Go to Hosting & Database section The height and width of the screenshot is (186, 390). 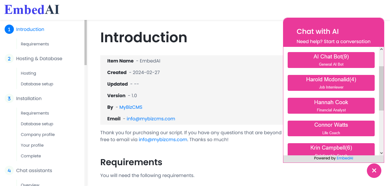[x=39, y=58]
